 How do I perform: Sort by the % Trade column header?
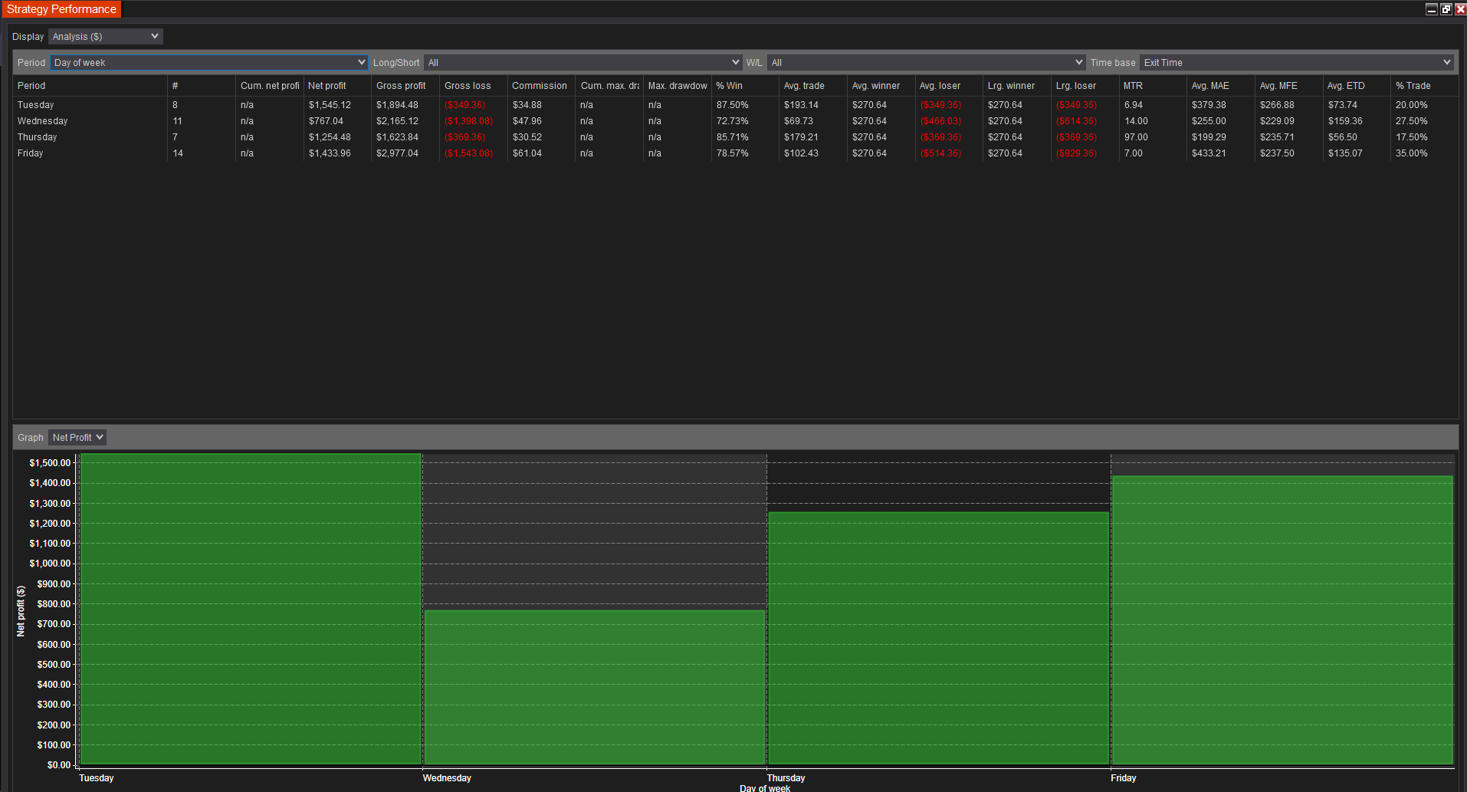click(1424, 86)
